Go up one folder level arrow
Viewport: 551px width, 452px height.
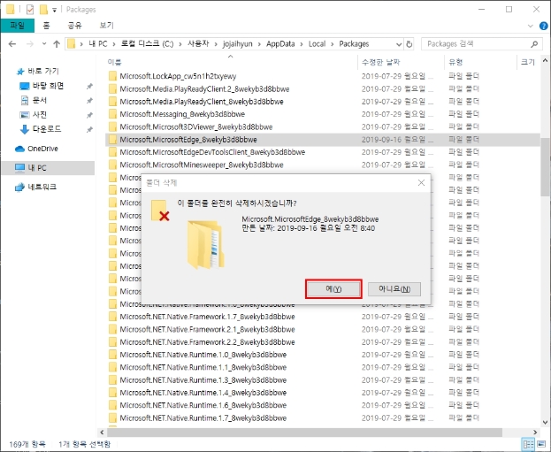[x=57, y=44]
